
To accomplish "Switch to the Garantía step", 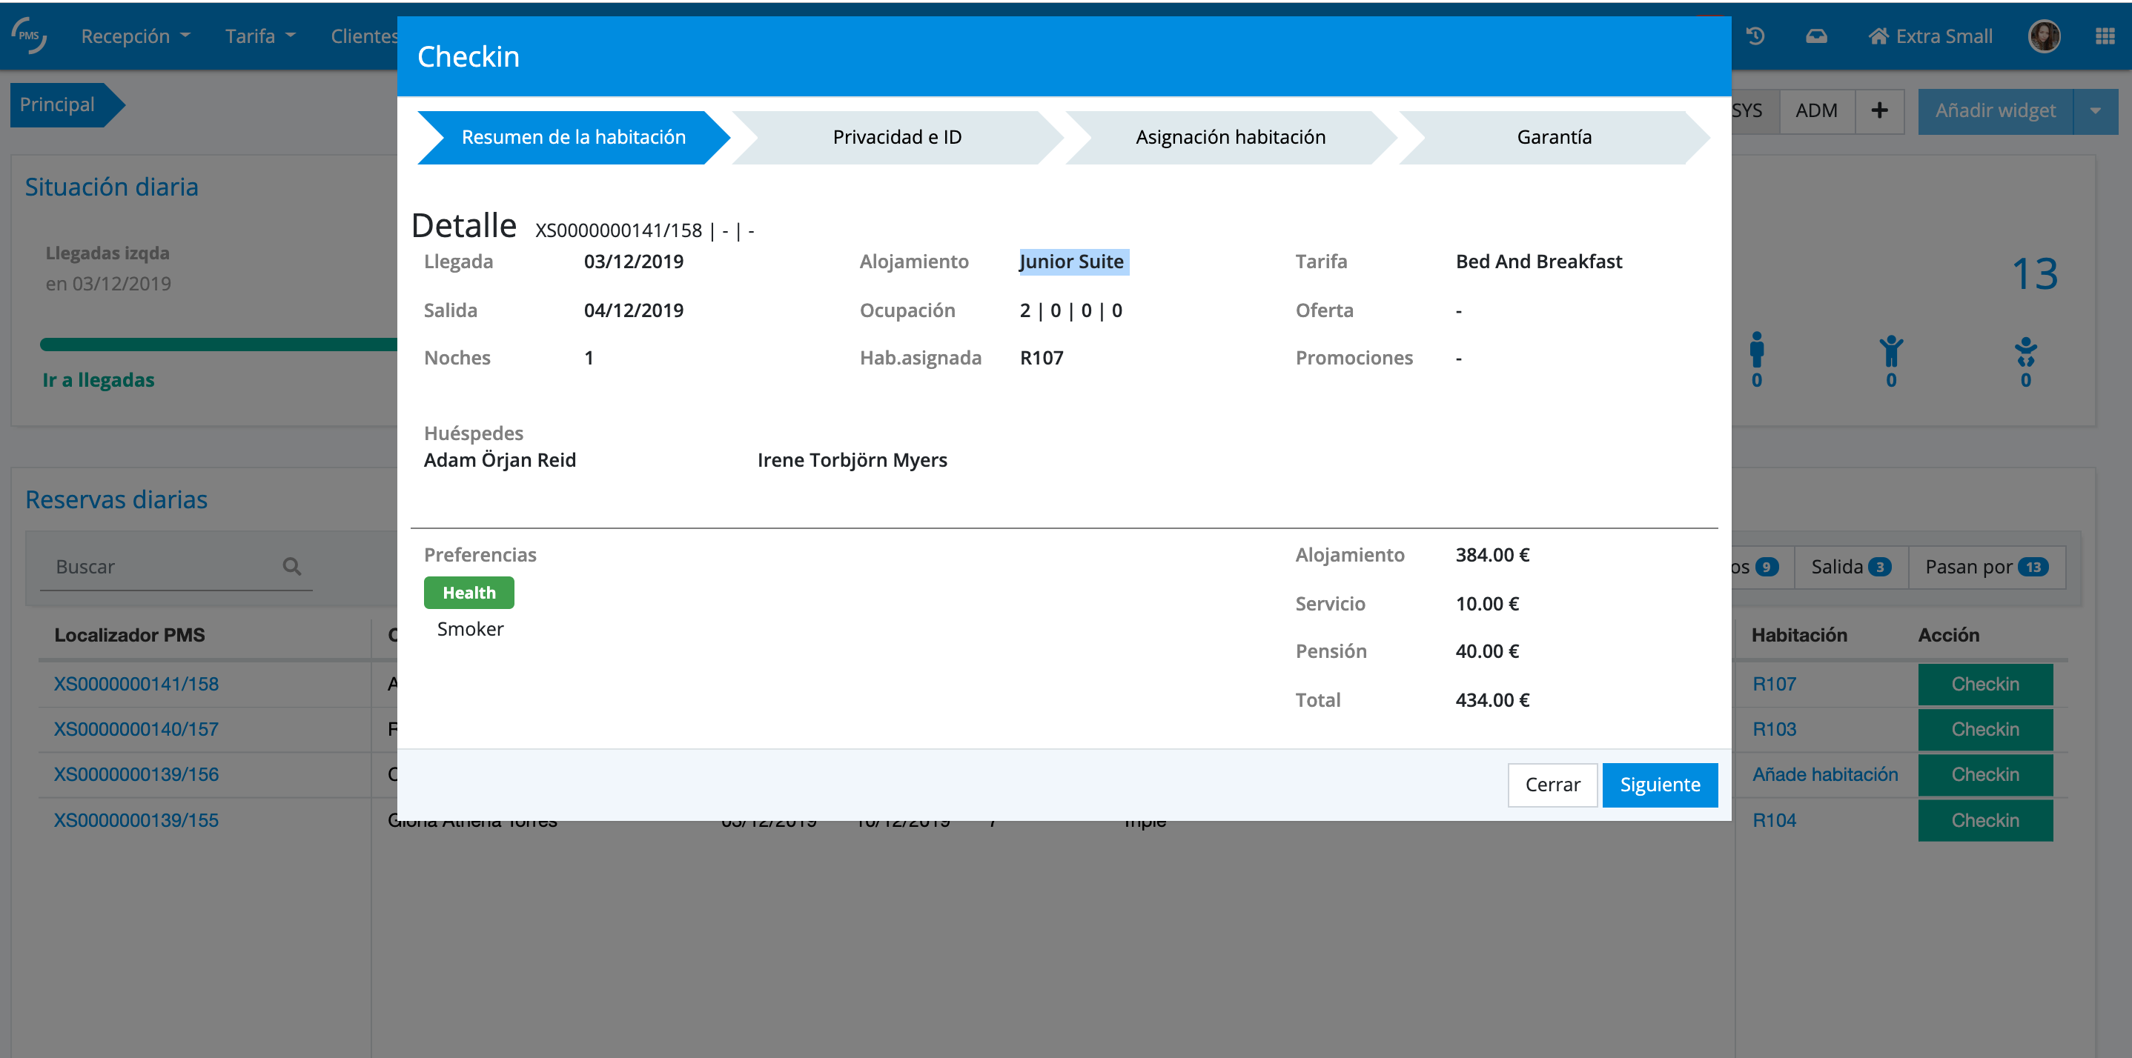I will pos(1554,137).
